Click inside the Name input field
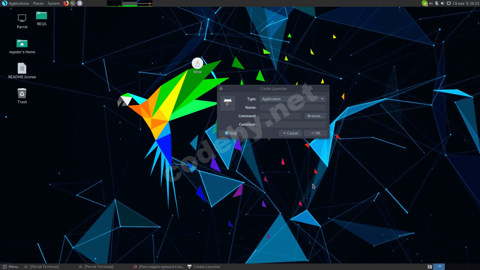Screen dimensions: 480x270 tap(292, 107)
